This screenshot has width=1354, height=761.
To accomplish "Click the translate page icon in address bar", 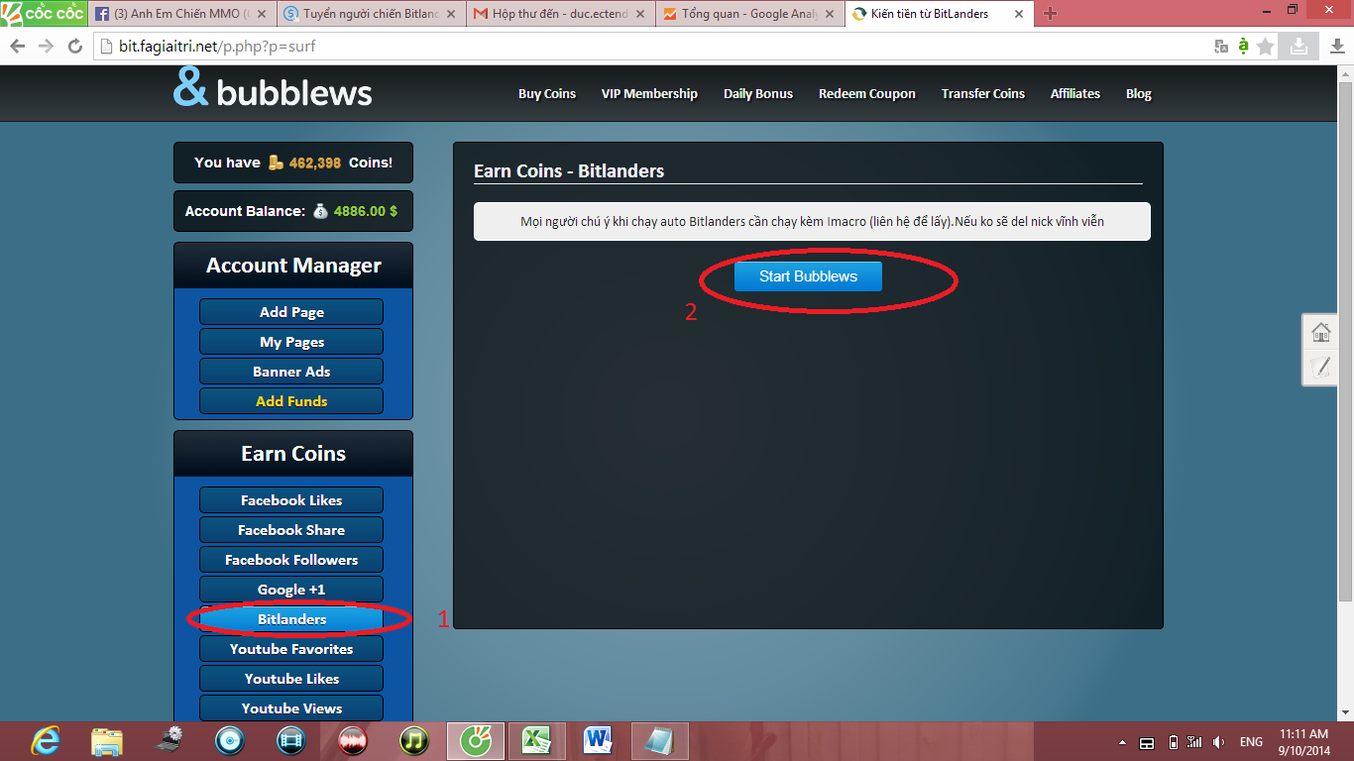I will (x=1222, y=47).
